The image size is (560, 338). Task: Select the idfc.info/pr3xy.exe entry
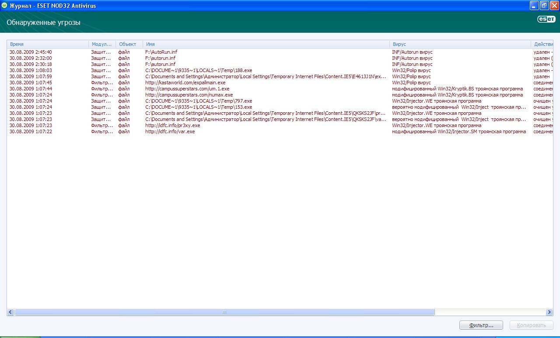(x=280, y=125)
